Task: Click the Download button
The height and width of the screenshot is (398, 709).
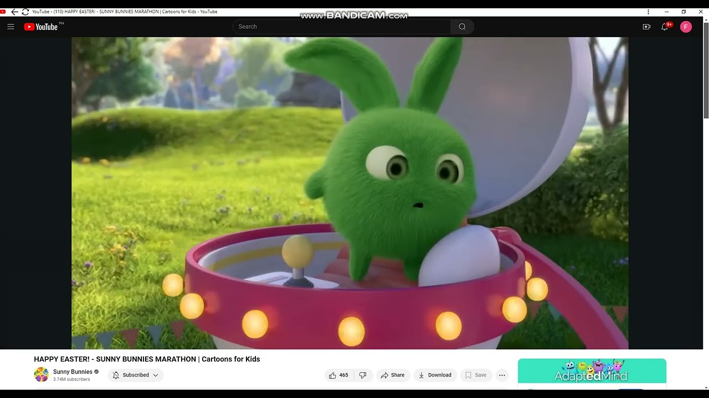Action: click(435, 375)
